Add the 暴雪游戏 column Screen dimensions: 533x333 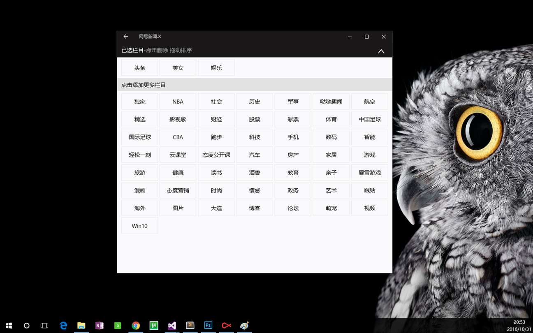[x=370, y=173]
